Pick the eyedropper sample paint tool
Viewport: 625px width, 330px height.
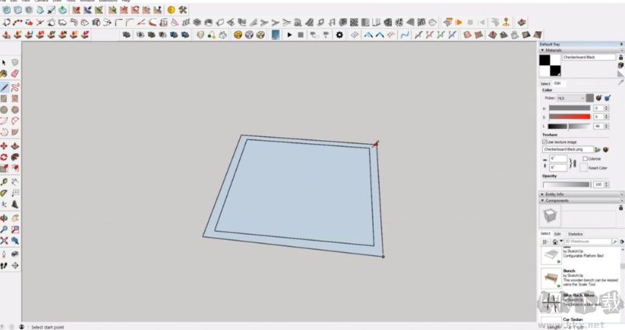point(620,82)
